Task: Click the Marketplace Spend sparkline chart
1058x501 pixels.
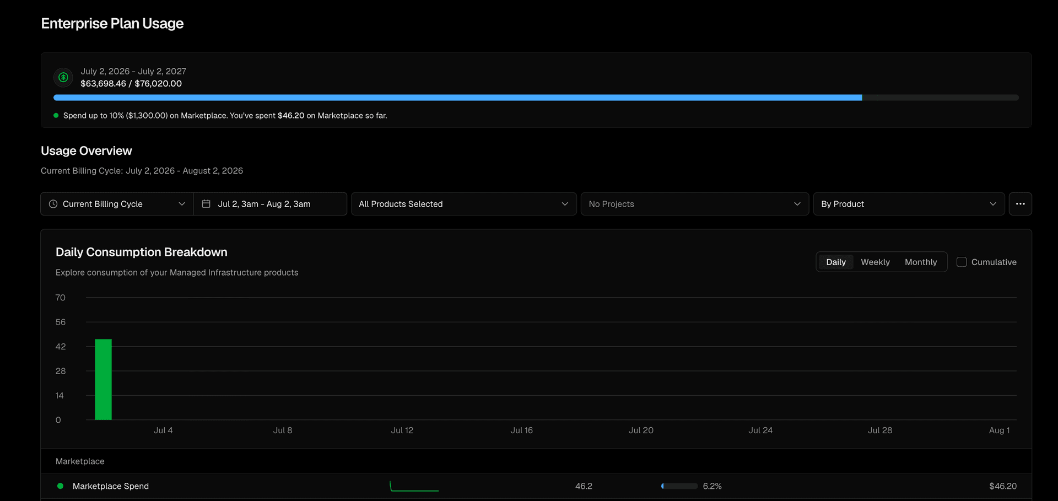Action: coord(414,486)
